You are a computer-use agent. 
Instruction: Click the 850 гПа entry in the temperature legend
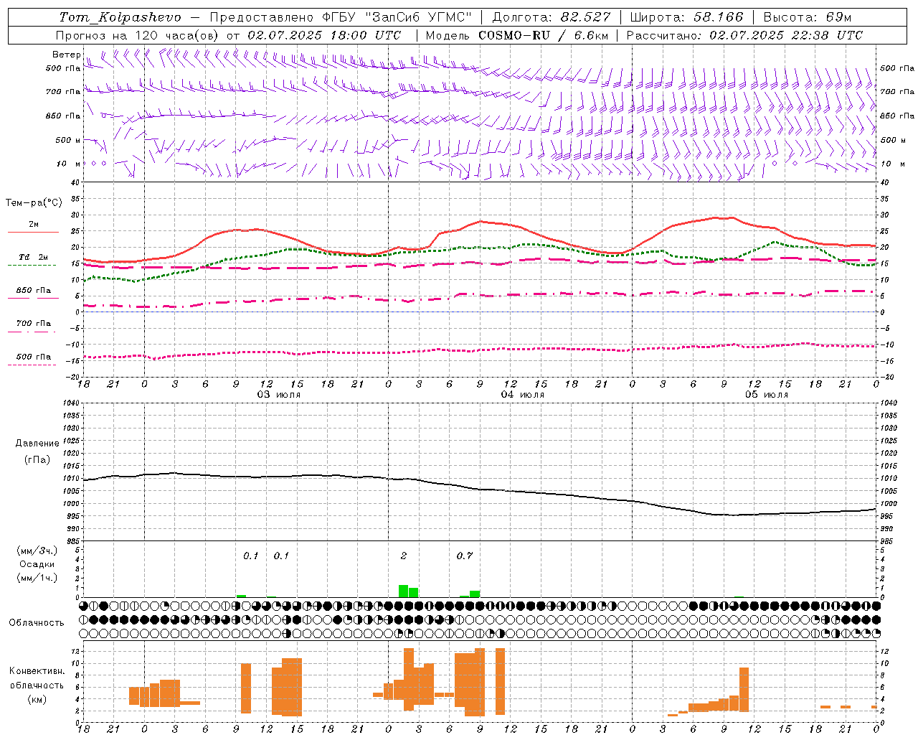[34, 291]
